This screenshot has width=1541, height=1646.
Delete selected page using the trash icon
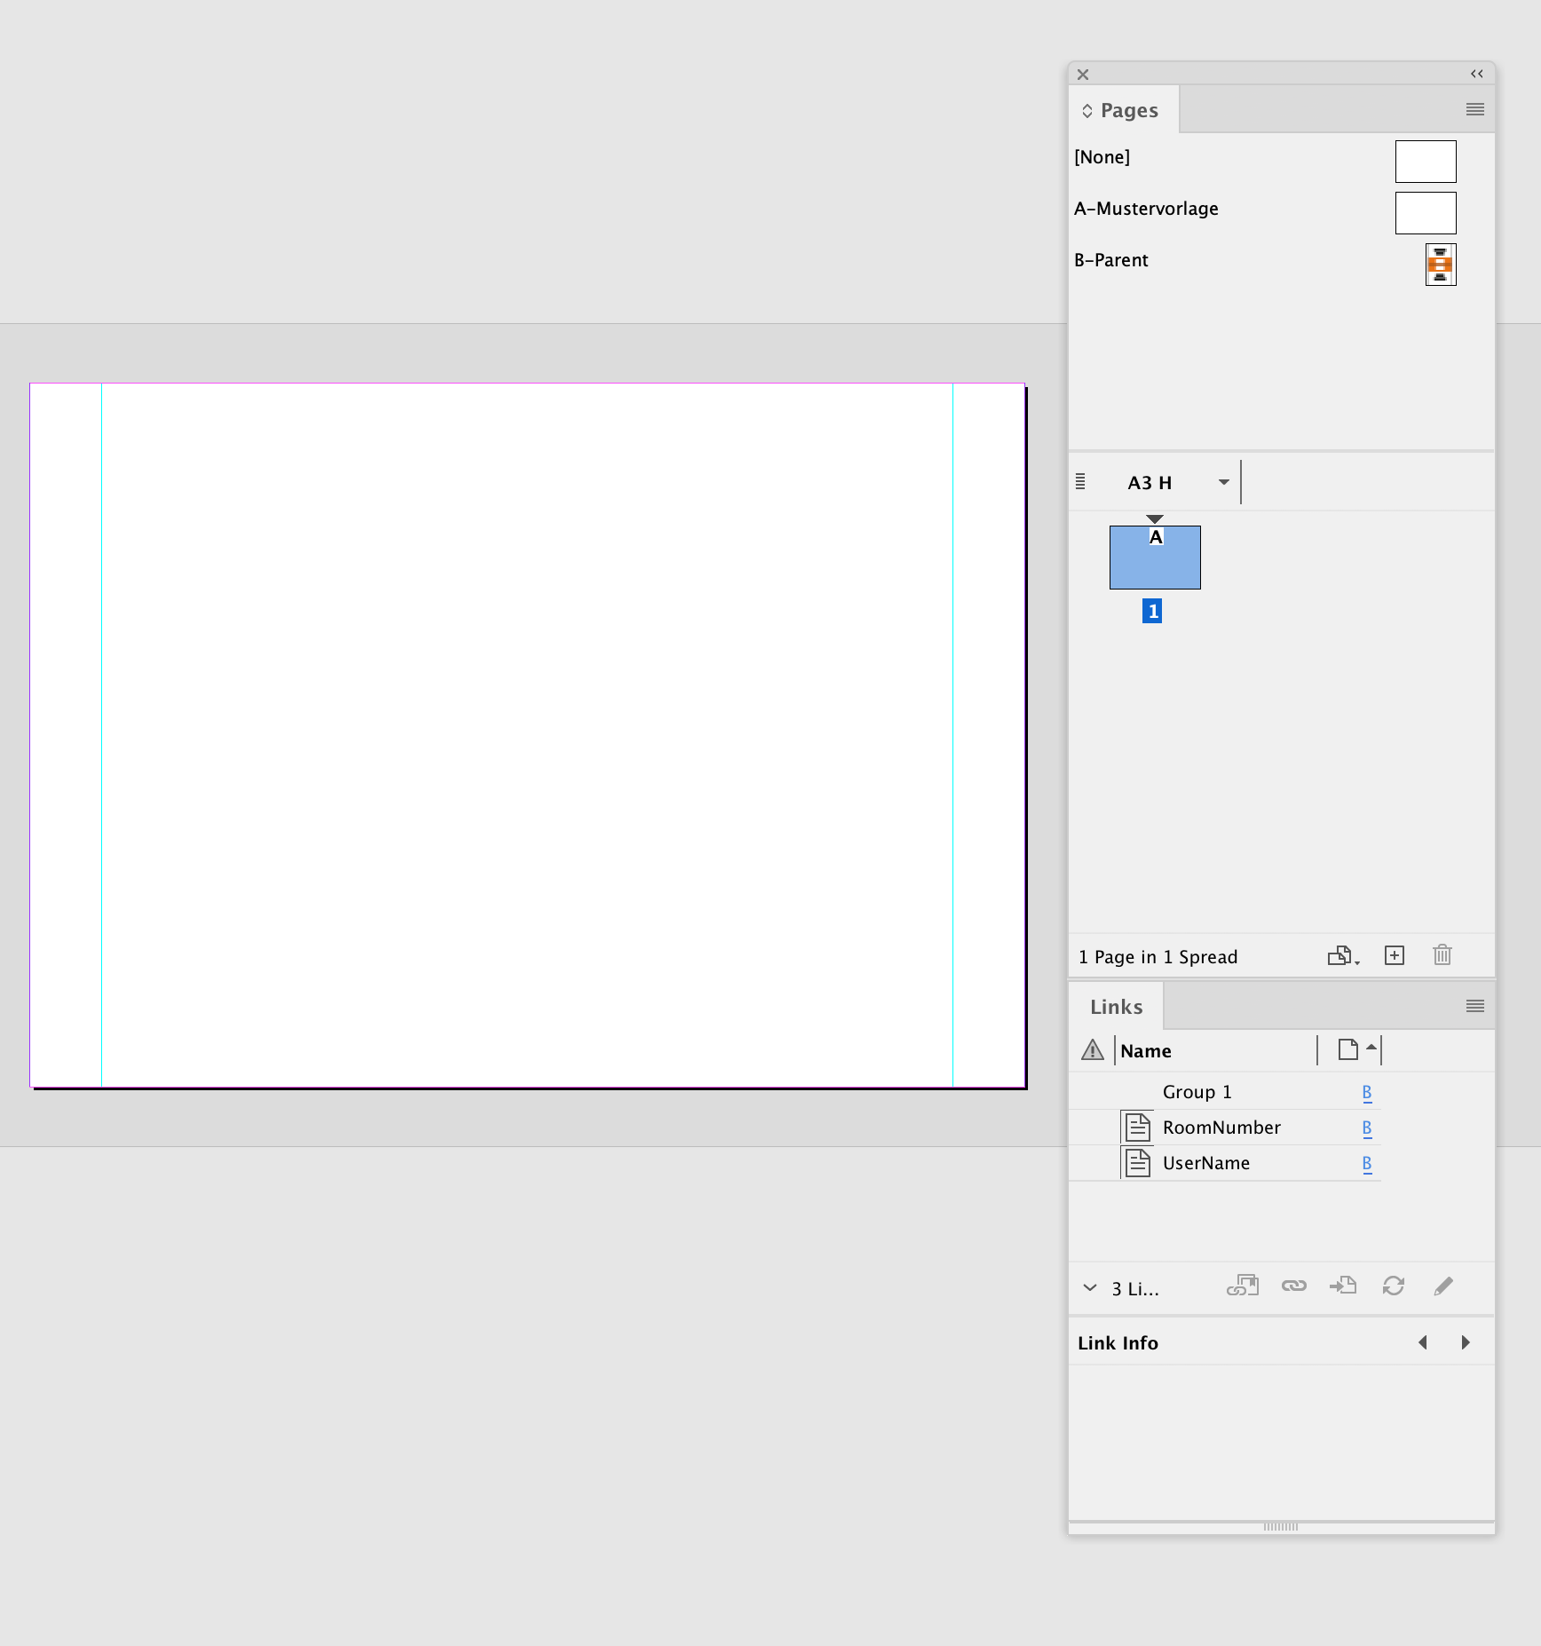coord(1442,955)
